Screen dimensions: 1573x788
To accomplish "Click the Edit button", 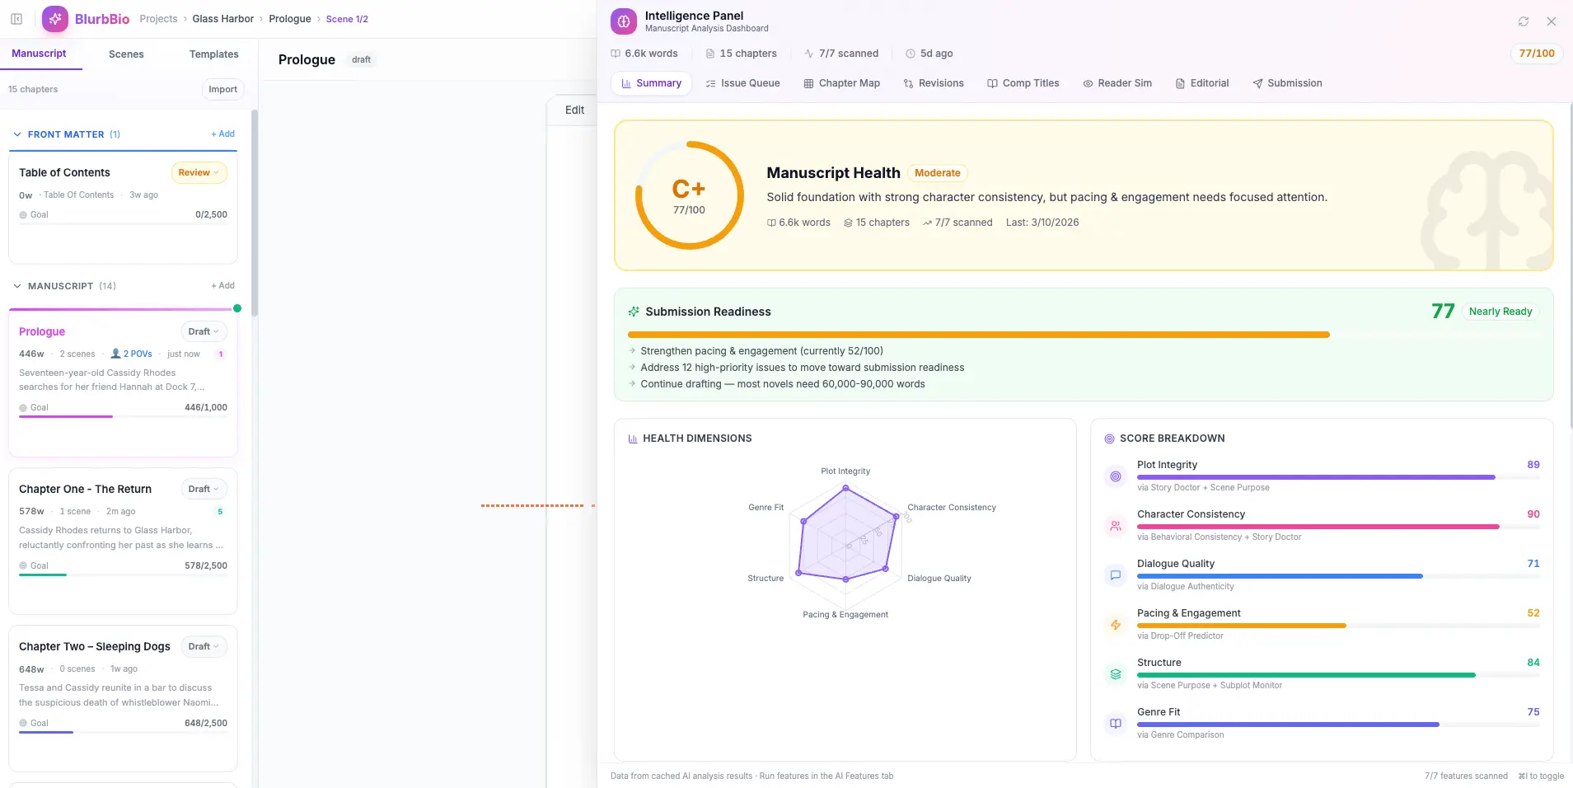I will click(574, 110).
